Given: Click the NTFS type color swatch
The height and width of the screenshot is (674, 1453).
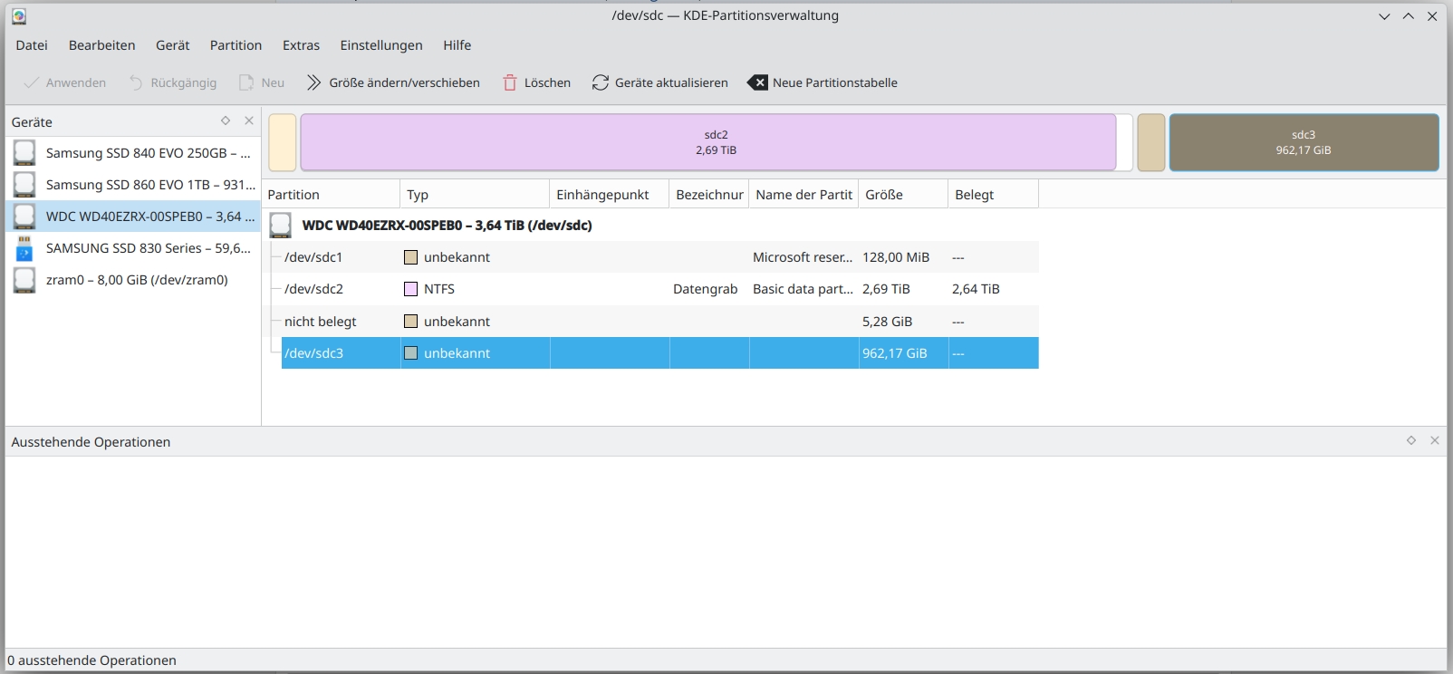Looking at the screenshot, I should (410, 289).
